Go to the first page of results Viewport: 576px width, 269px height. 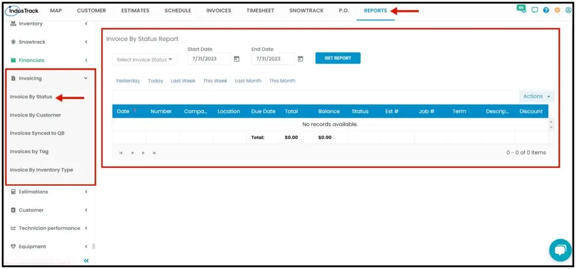(120, 153)
